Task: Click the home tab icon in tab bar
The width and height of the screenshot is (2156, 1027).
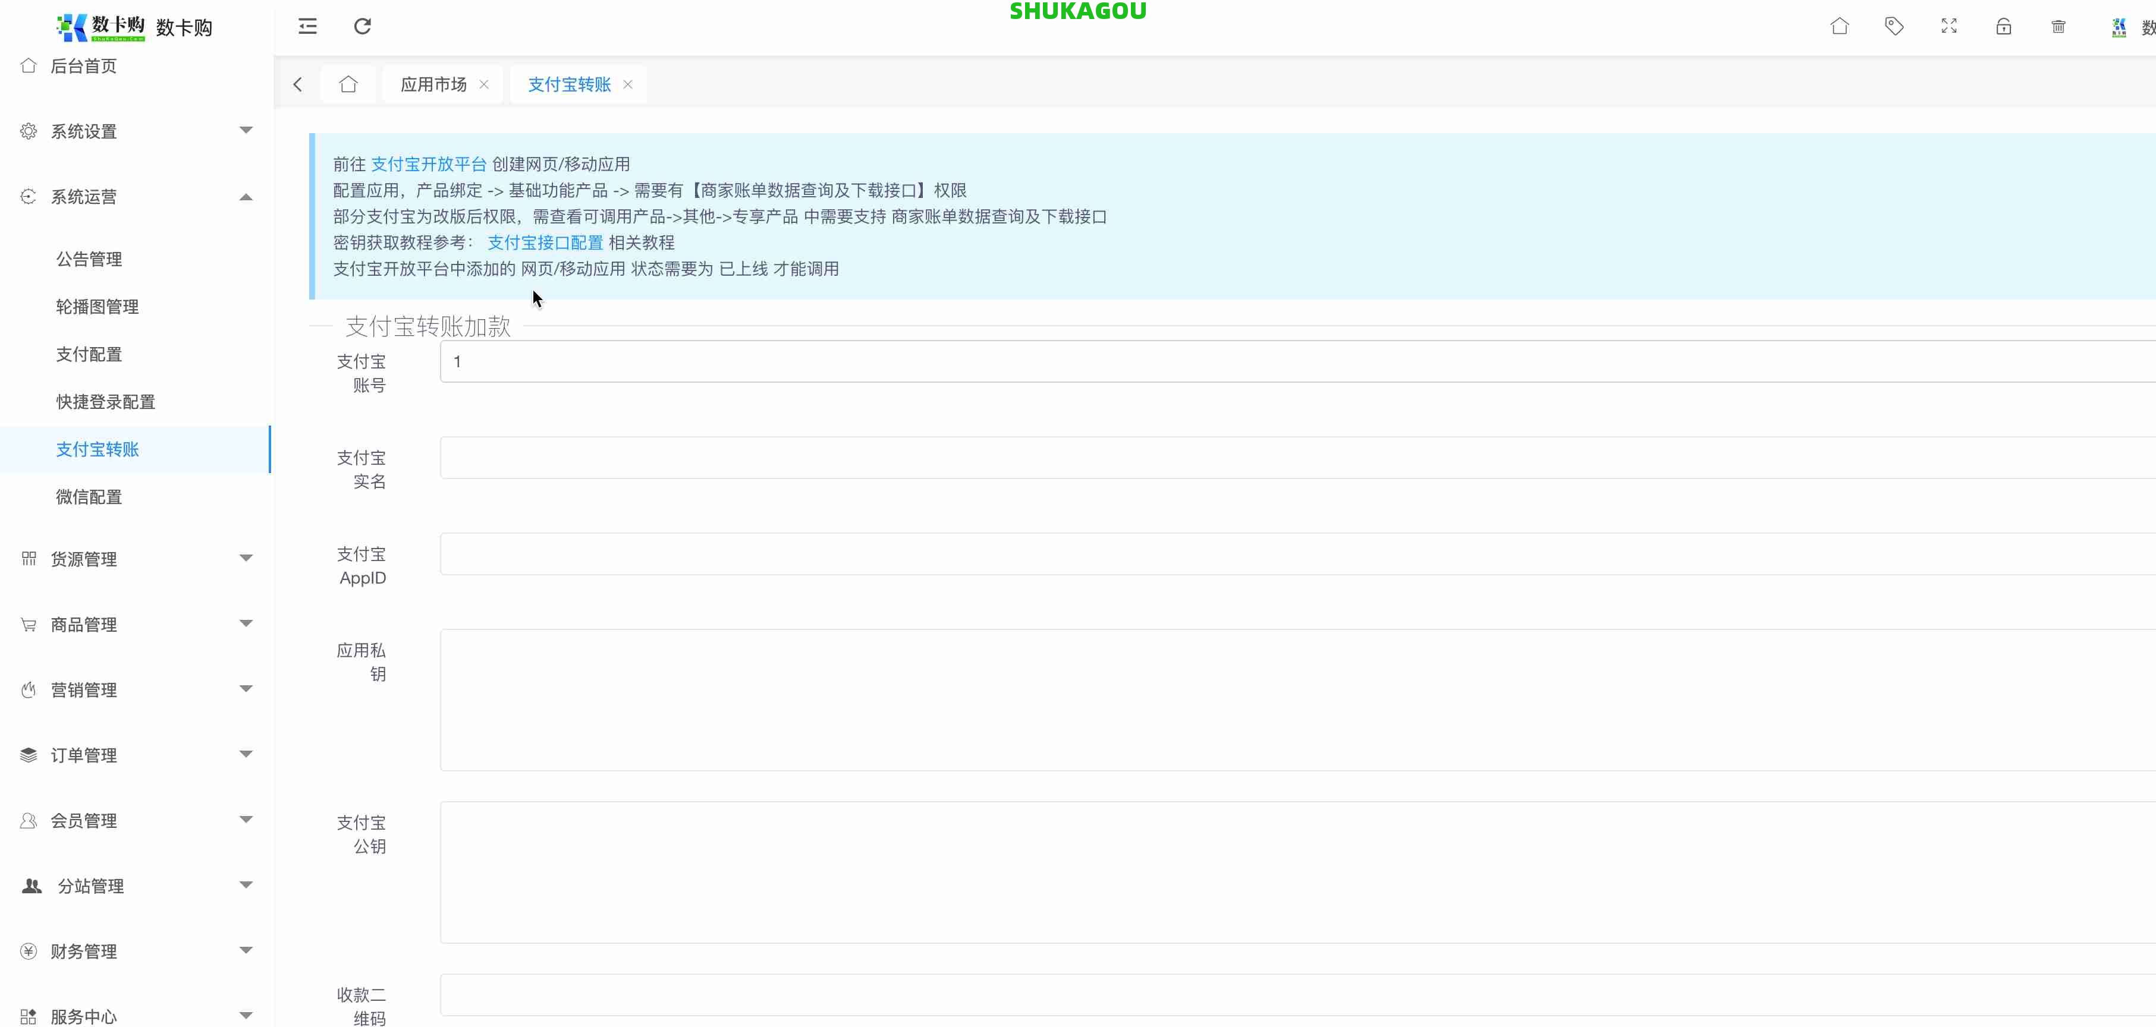Action: coord(348,84)
